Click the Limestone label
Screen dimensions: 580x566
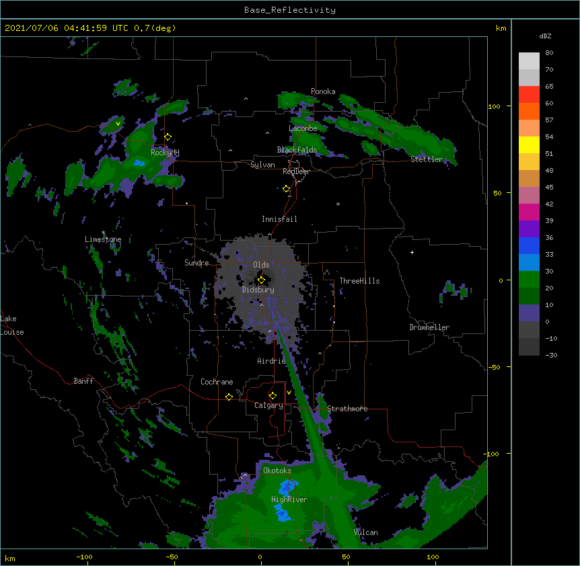(x=103, y=239)
